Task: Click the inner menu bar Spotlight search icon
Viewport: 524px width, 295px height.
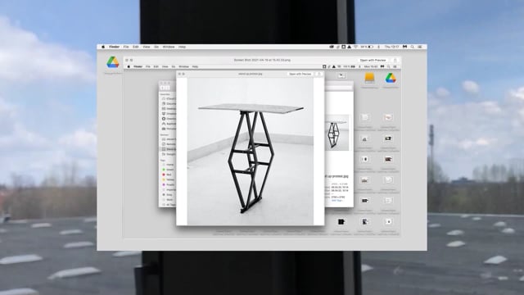Action: pos(388,66)
